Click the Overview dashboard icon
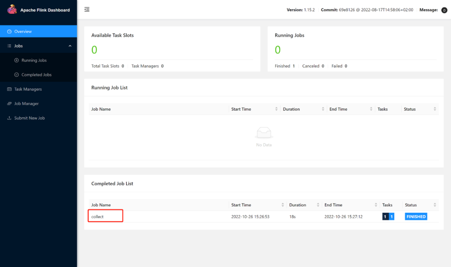451x267 pixels. 9,31
